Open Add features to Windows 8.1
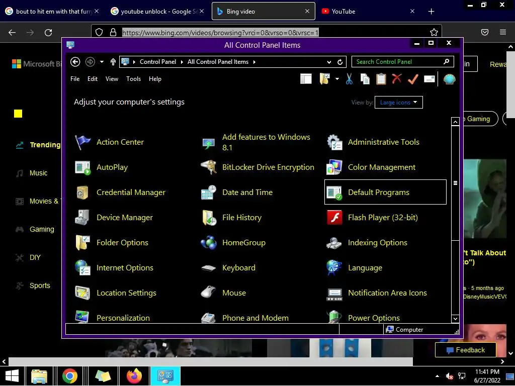The image size is (515, 386). point(266,142)
